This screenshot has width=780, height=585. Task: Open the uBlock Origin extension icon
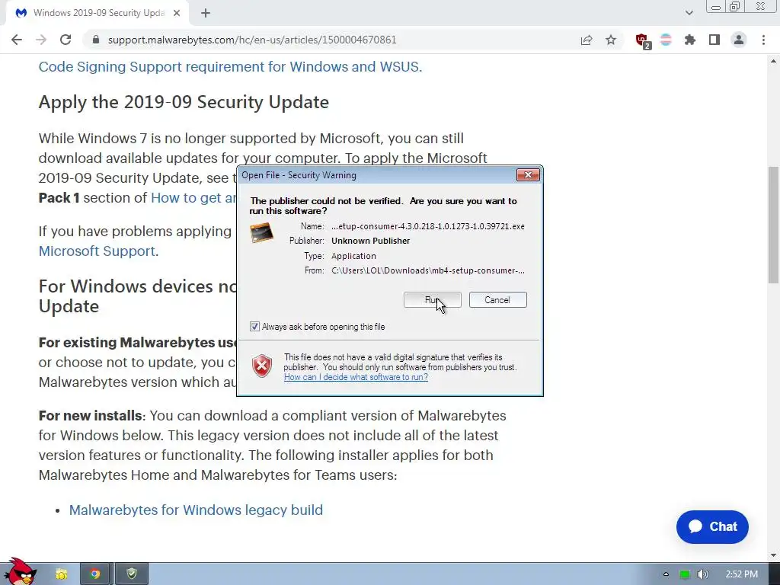click(x=643, y=41)
